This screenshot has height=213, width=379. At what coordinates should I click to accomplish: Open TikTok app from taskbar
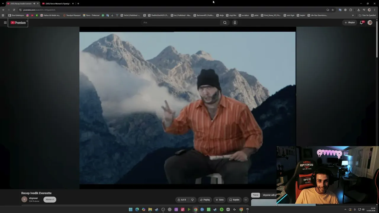(x=183, y=209)
